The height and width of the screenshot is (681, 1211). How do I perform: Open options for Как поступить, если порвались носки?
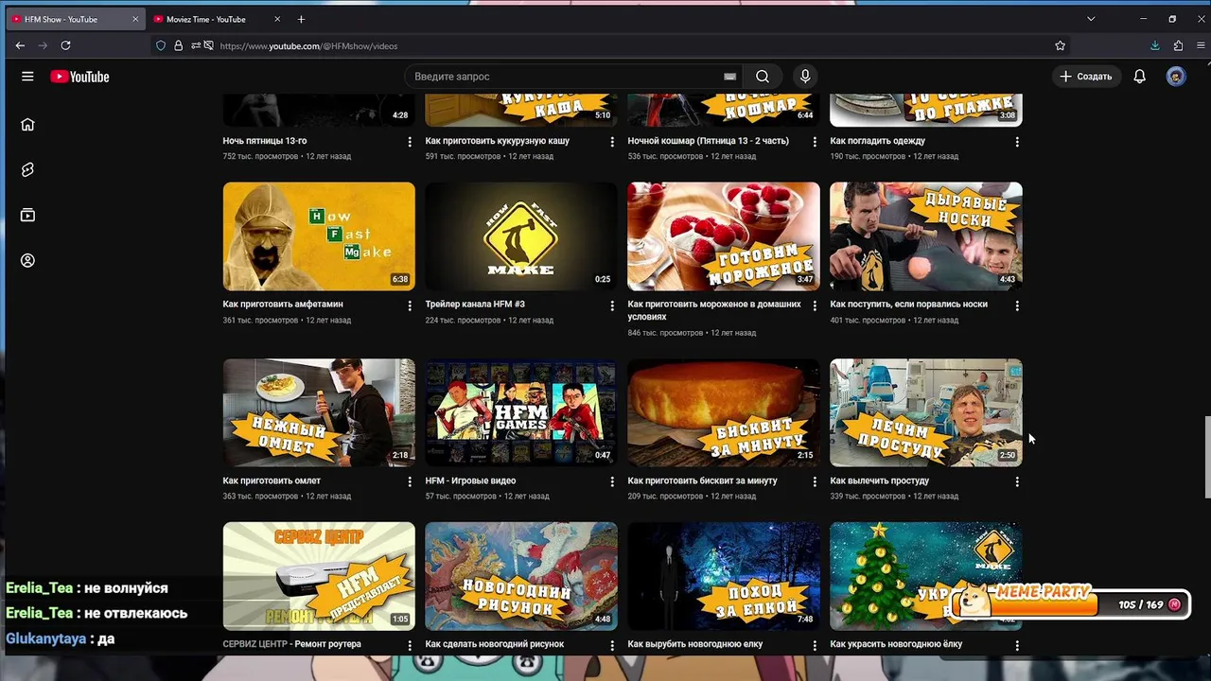[1017, 306]
